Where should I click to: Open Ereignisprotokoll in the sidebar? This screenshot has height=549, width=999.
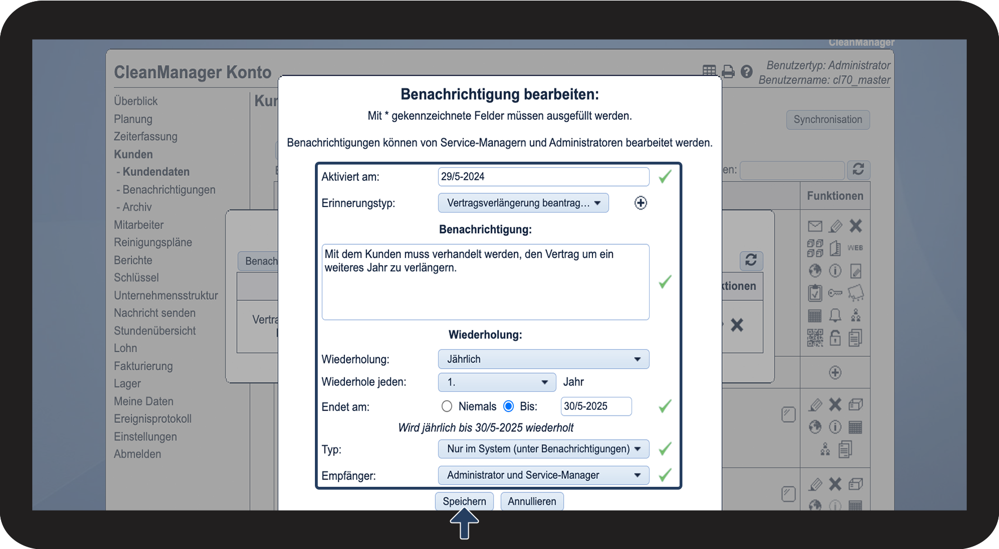[153, 419]
